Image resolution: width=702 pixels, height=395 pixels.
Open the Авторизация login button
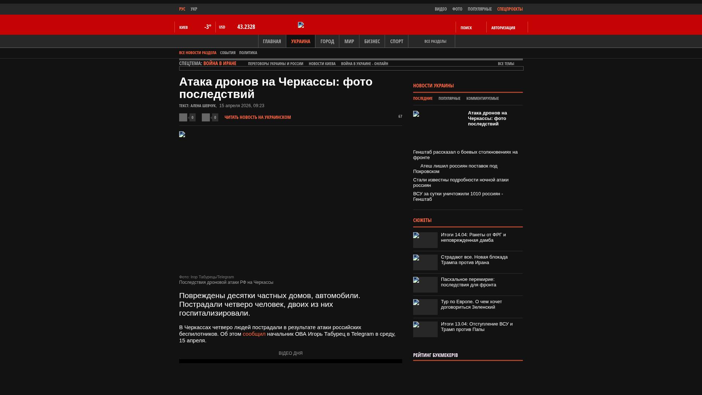coord(503,28)
